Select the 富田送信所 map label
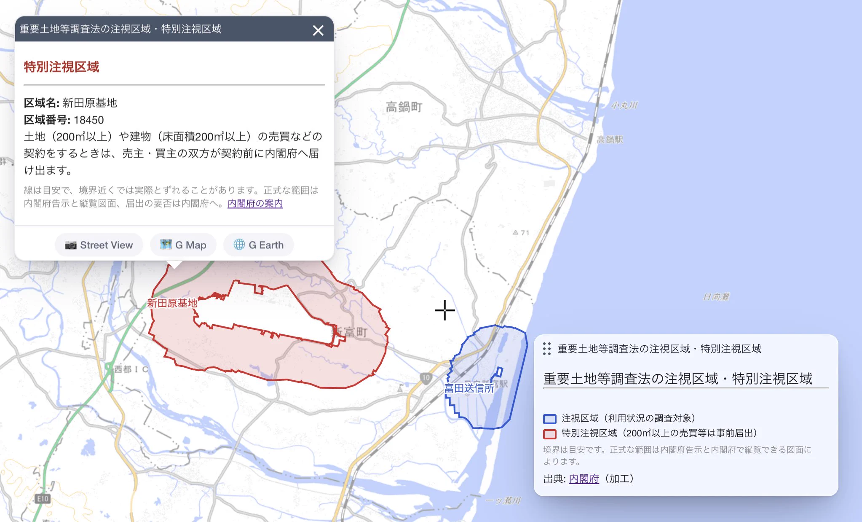Screen dimensions: 862x522 [469, 388]
